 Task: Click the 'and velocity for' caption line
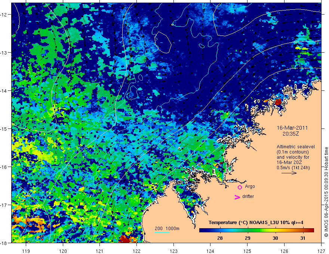[x=293, y=157]
